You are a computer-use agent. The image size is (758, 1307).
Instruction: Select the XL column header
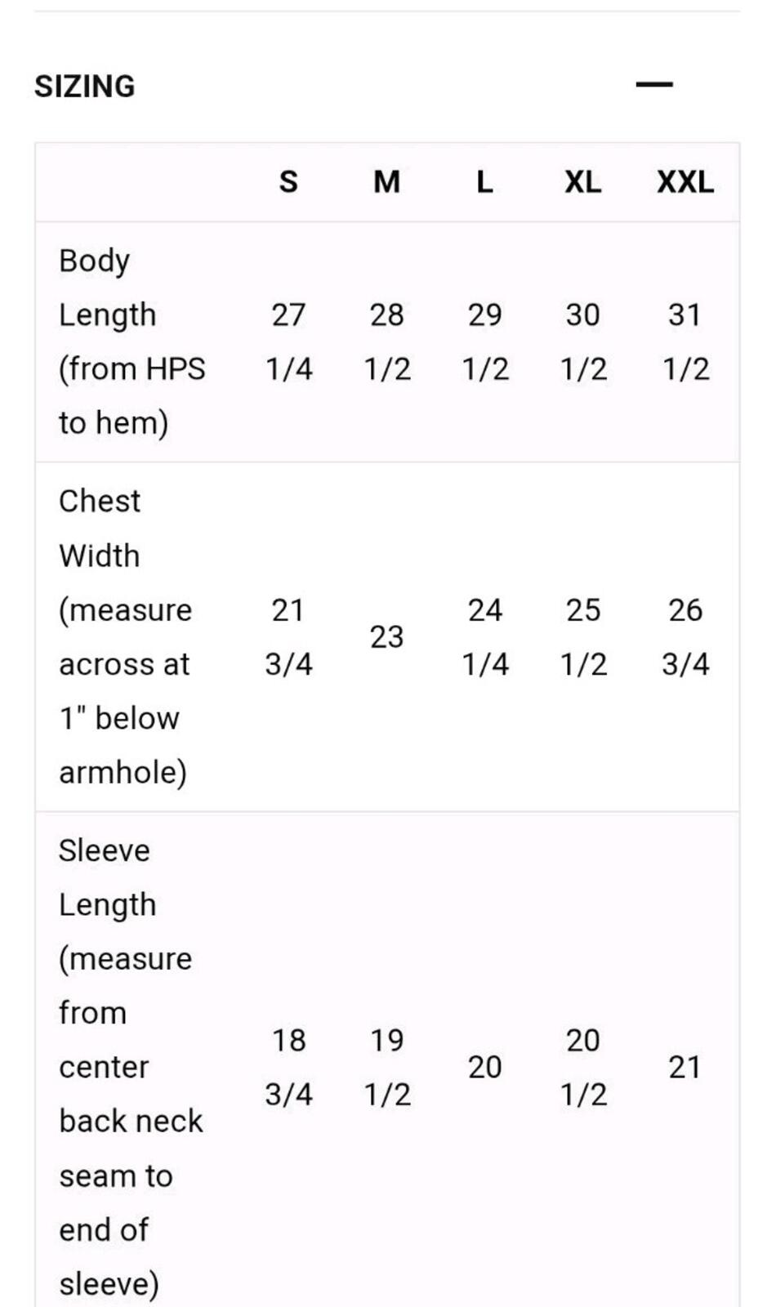[x=582, y=181]
